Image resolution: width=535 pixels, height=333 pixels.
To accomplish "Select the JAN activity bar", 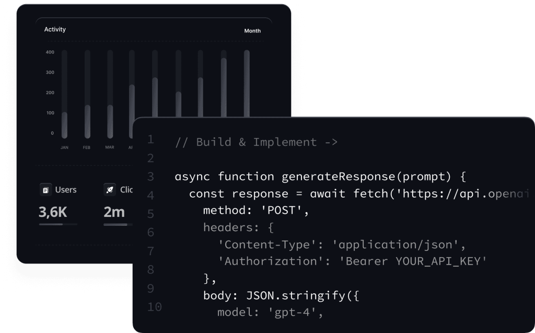I will (x=64, y=125).
